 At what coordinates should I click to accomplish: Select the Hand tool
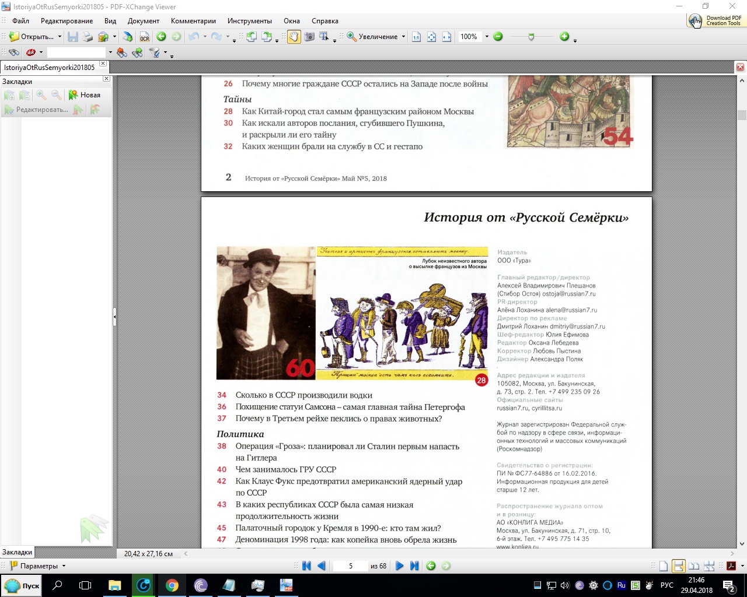click(x=293, y=37)
